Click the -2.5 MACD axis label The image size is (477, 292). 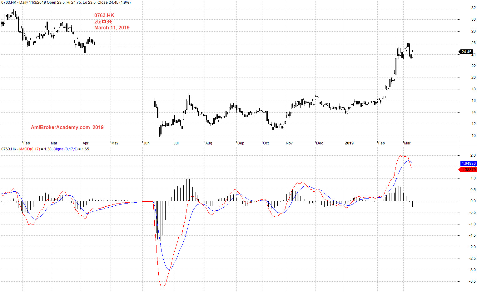coord(472,259)
